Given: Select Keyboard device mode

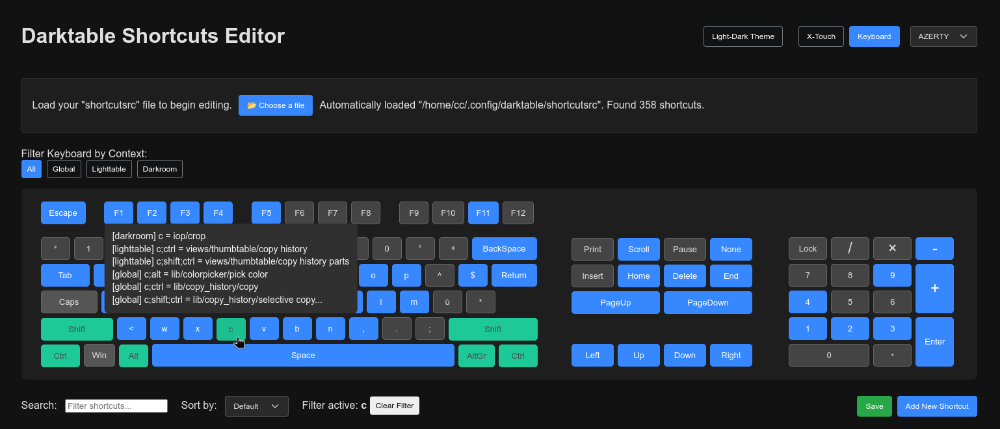Looking at the screenshot, I should point(874,36).
